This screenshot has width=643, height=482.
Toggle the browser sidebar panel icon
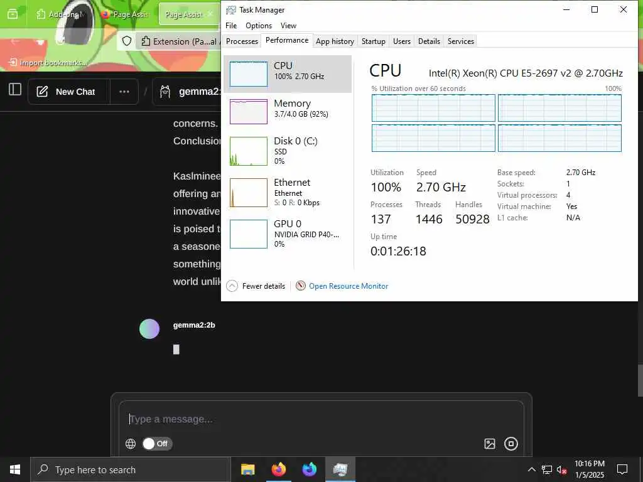pyautogui.click(x=15, y=89)
